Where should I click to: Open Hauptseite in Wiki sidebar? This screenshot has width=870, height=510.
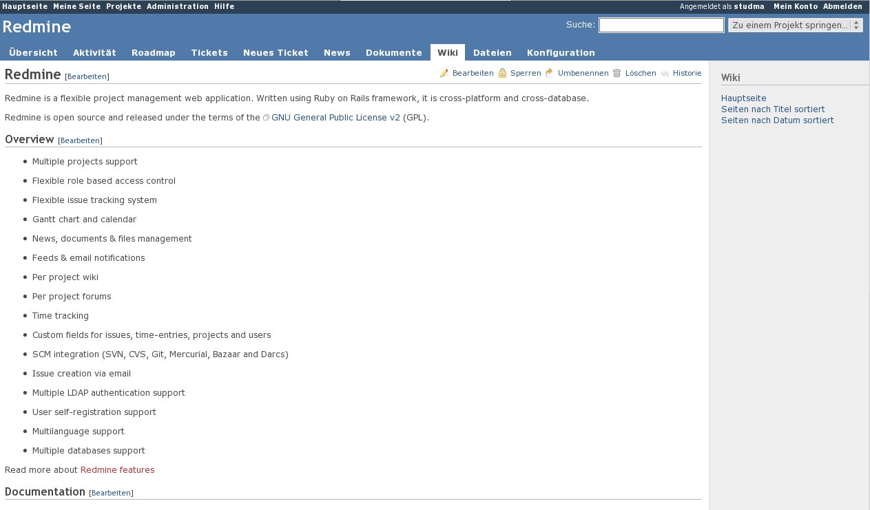pyautogui.click(x=744, y=98)
